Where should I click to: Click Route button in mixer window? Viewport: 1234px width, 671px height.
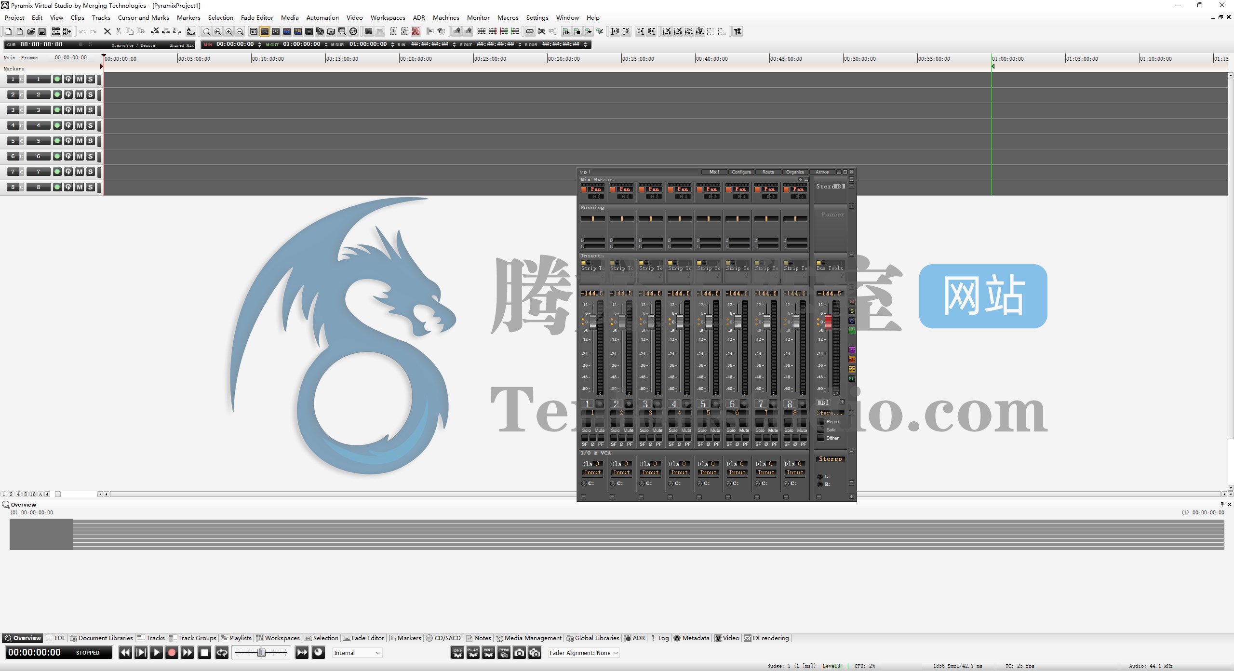pos(768,172)
